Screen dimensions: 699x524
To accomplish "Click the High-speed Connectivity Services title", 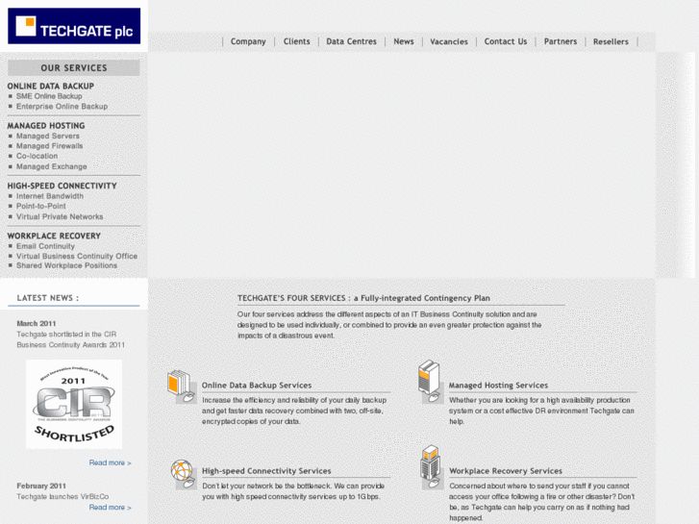I will click(266, 471).
